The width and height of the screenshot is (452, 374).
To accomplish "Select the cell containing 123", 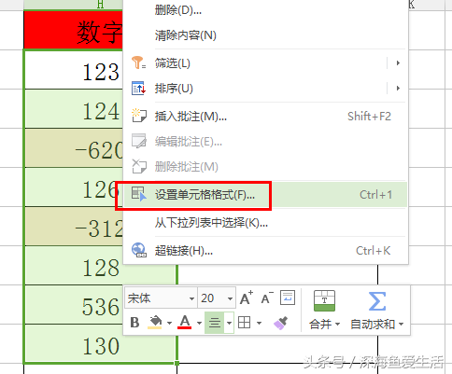I will pyautogui.click(x=74, y=70).
